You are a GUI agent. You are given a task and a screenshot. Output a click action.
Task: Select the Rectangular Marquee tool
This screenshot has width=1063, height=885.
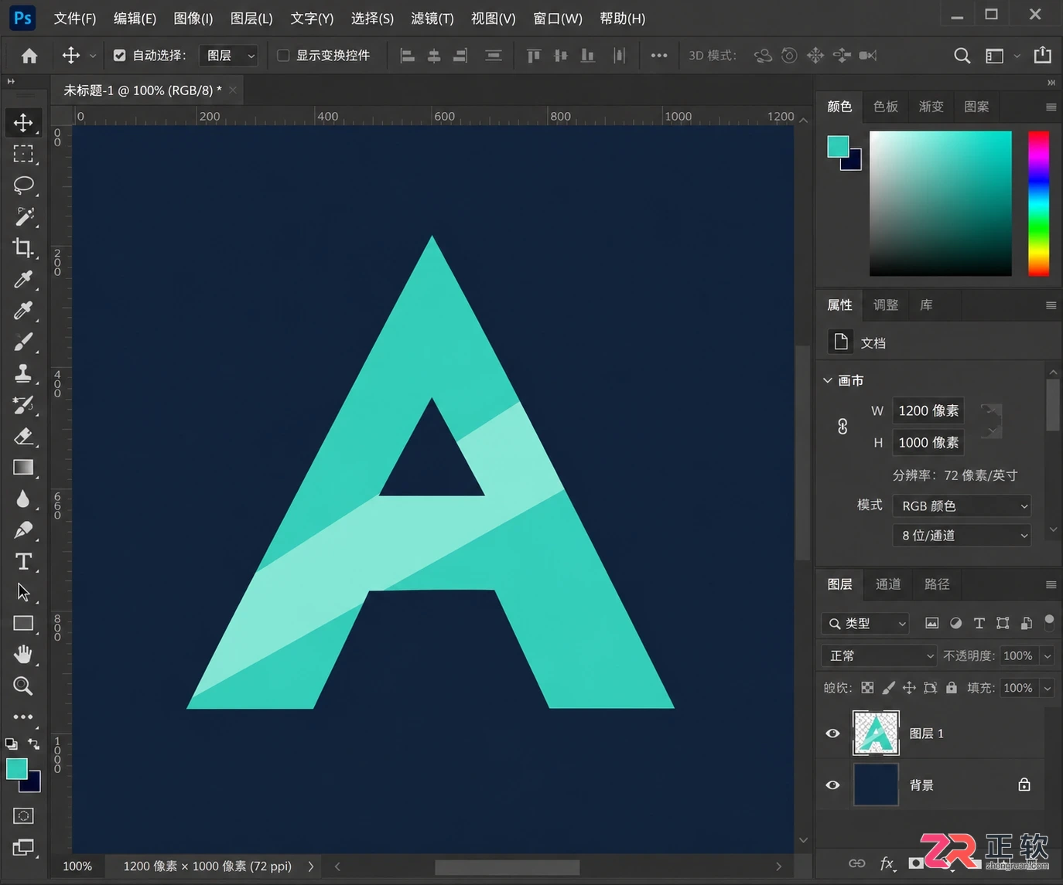(23, 154)
